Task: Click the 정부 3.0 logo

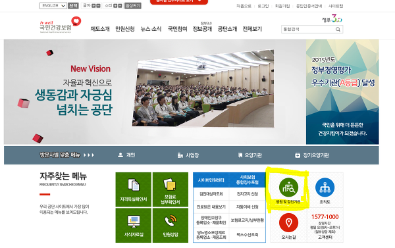Action: pos(332,18)
